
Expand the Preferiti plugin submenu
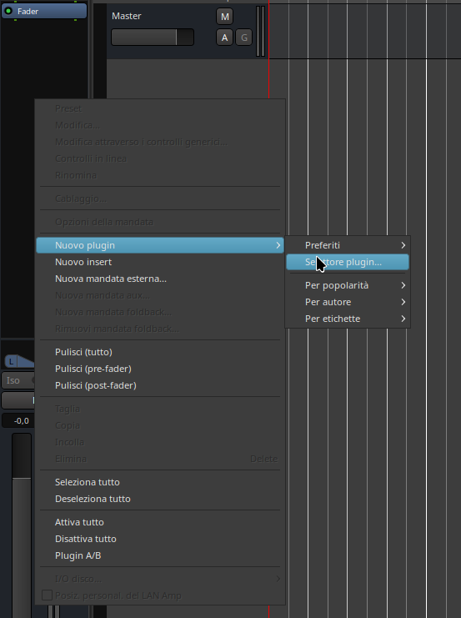(348, 245)
